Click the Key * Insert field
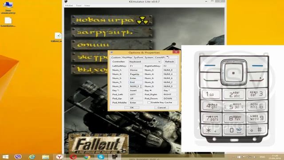The height and width of the screenshot is (160, 284). (x=136, y=90)
